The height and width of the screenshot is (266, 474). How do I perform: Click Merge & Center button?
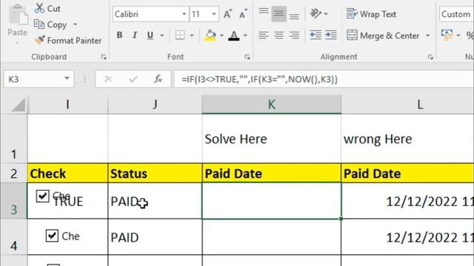[383, 35]
